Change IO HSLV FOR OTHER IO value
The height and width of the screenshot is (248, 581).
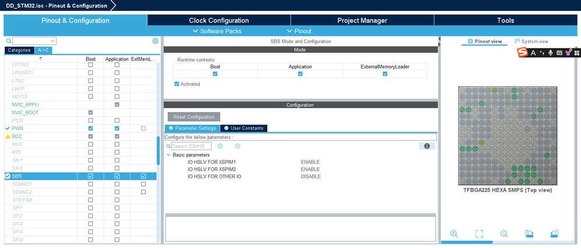click(x=311, y=177)
